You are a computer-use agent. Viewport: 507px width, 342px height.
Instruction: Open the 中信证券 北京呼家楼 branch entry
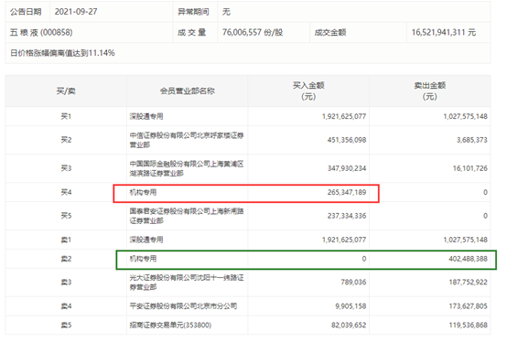[x=187, y=140]
